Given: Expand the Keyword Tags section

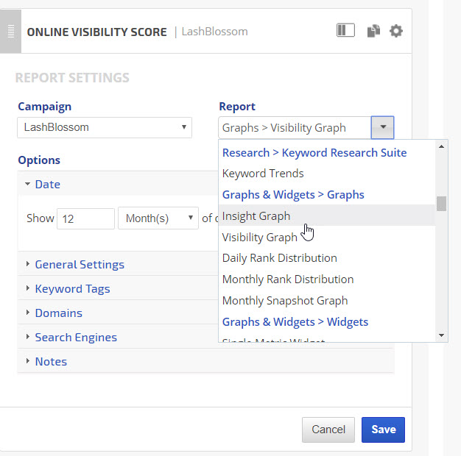Looking at the screenshot, I should point(72,288).
